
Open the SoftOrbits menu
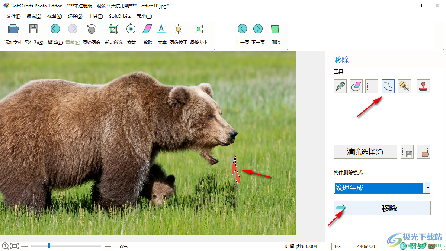click(x=119, y=16)
